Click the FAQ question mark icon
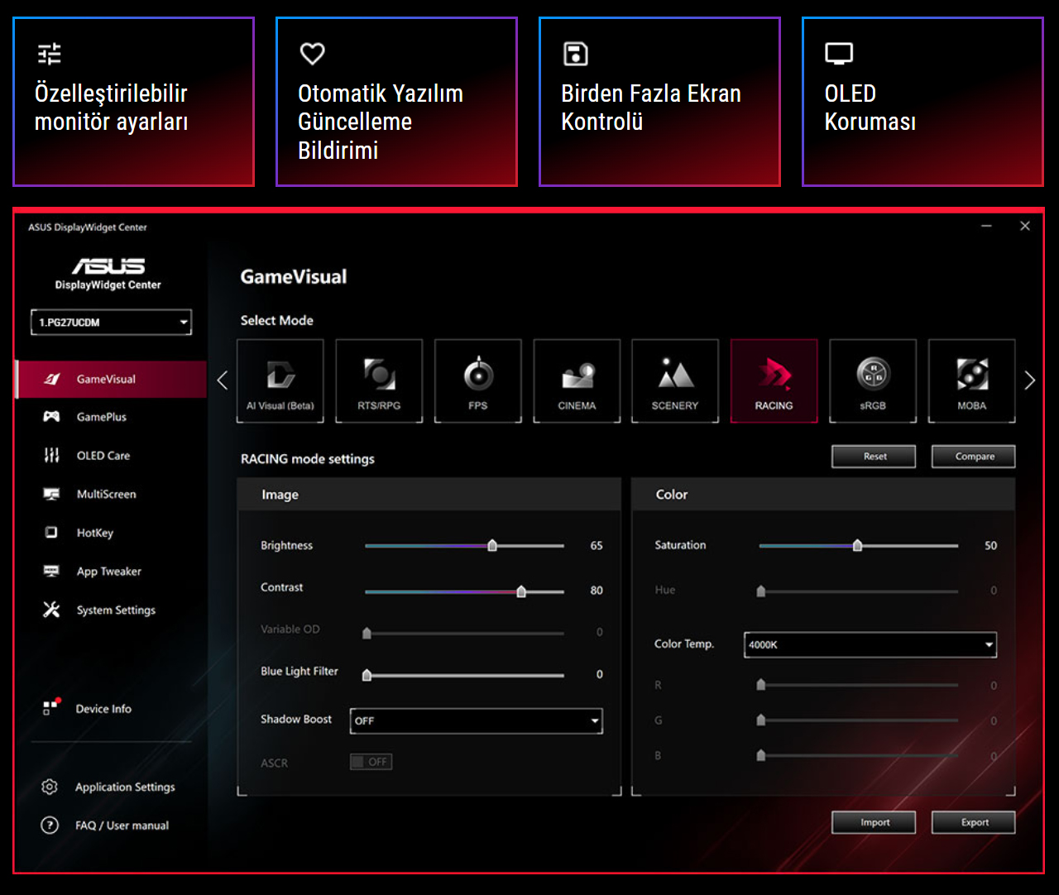 click(x=50, y=825)
